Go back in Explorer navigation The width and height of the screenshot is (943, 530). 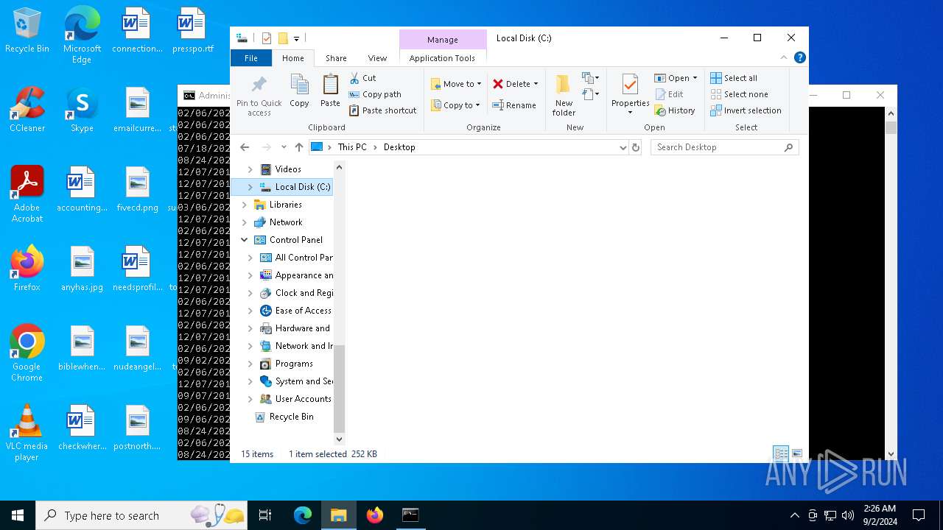pyautogui.click(x=245, y=147)
